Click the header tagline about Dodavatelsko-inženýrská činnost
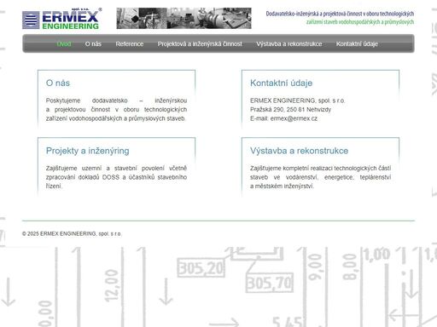This screenshot has width=437, height=327. 340,18
